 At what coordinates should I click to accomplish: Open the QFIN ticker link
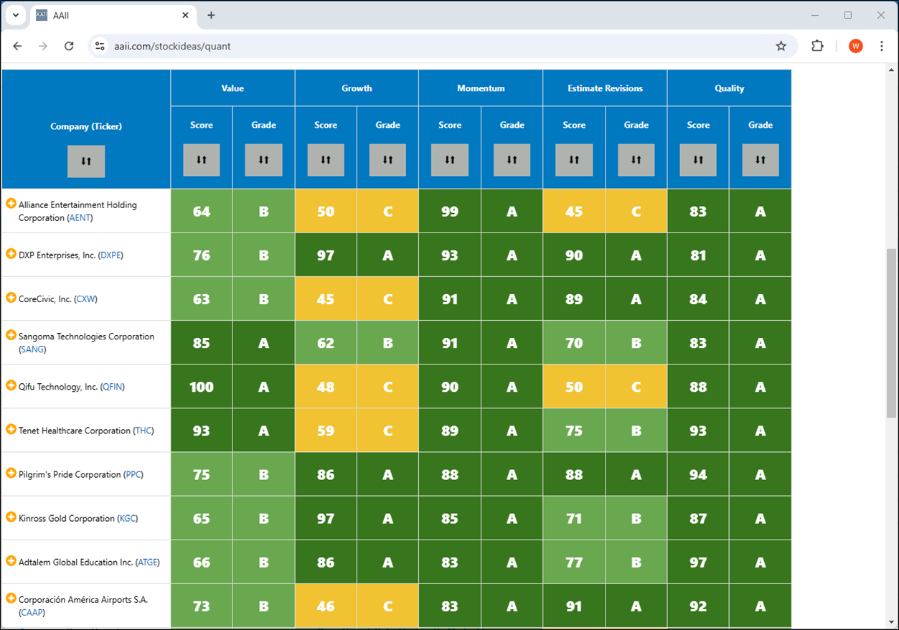113,387
